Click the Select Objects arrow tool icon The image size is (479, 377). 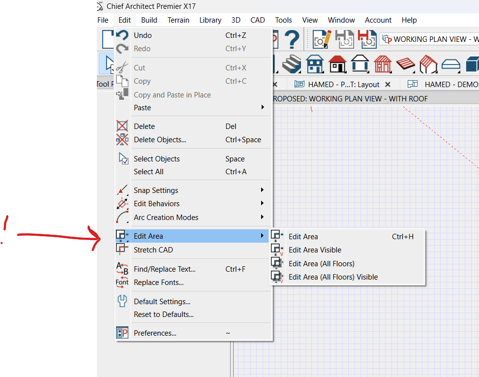107,64
